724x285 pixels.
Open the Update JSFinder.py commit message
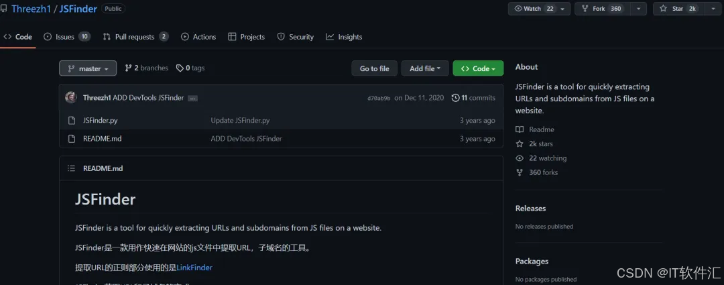240,121
